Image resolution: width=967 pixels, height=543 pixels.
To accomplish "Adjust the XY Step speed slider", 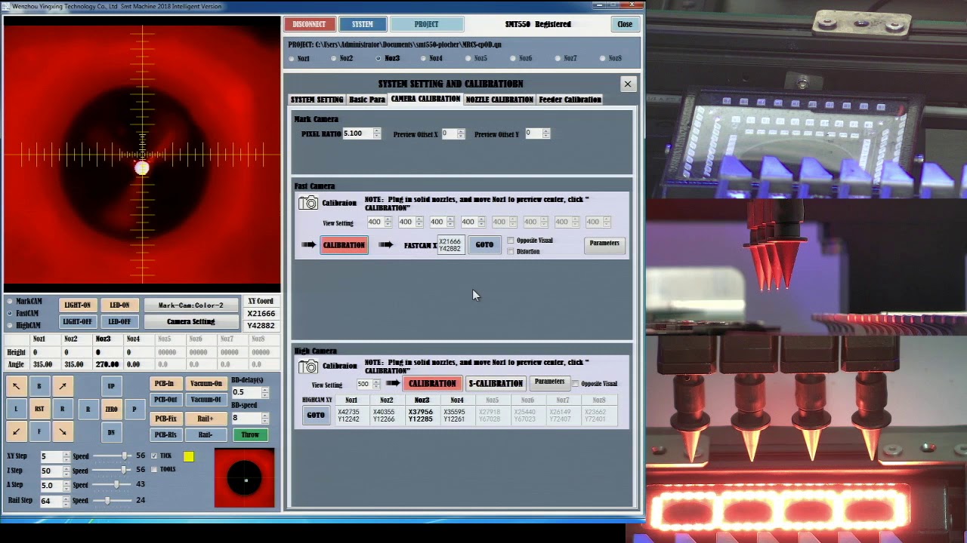I will (x=113, y=456).
